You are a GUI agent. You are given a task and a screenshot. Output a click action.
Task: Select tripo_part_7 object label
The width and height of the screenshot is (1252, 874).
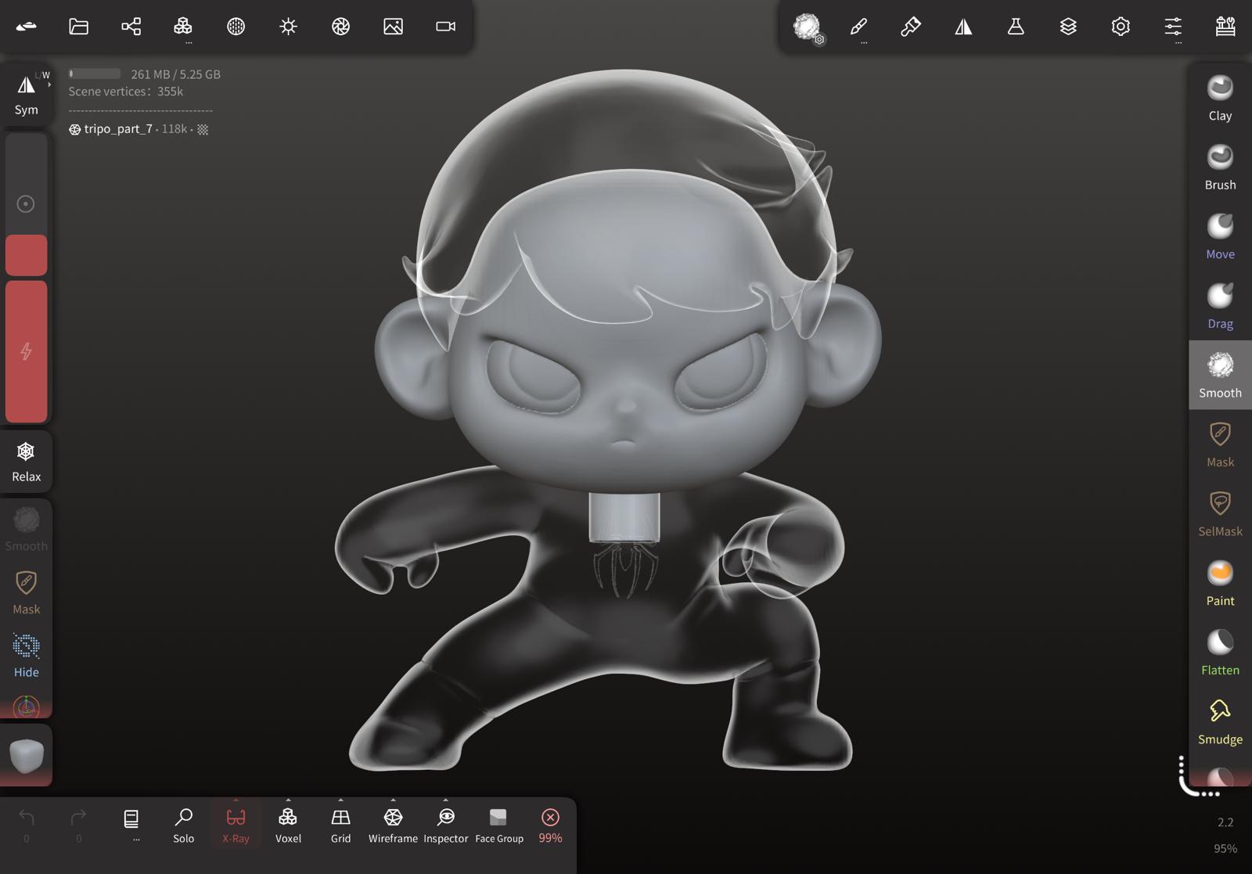point(118,128)
